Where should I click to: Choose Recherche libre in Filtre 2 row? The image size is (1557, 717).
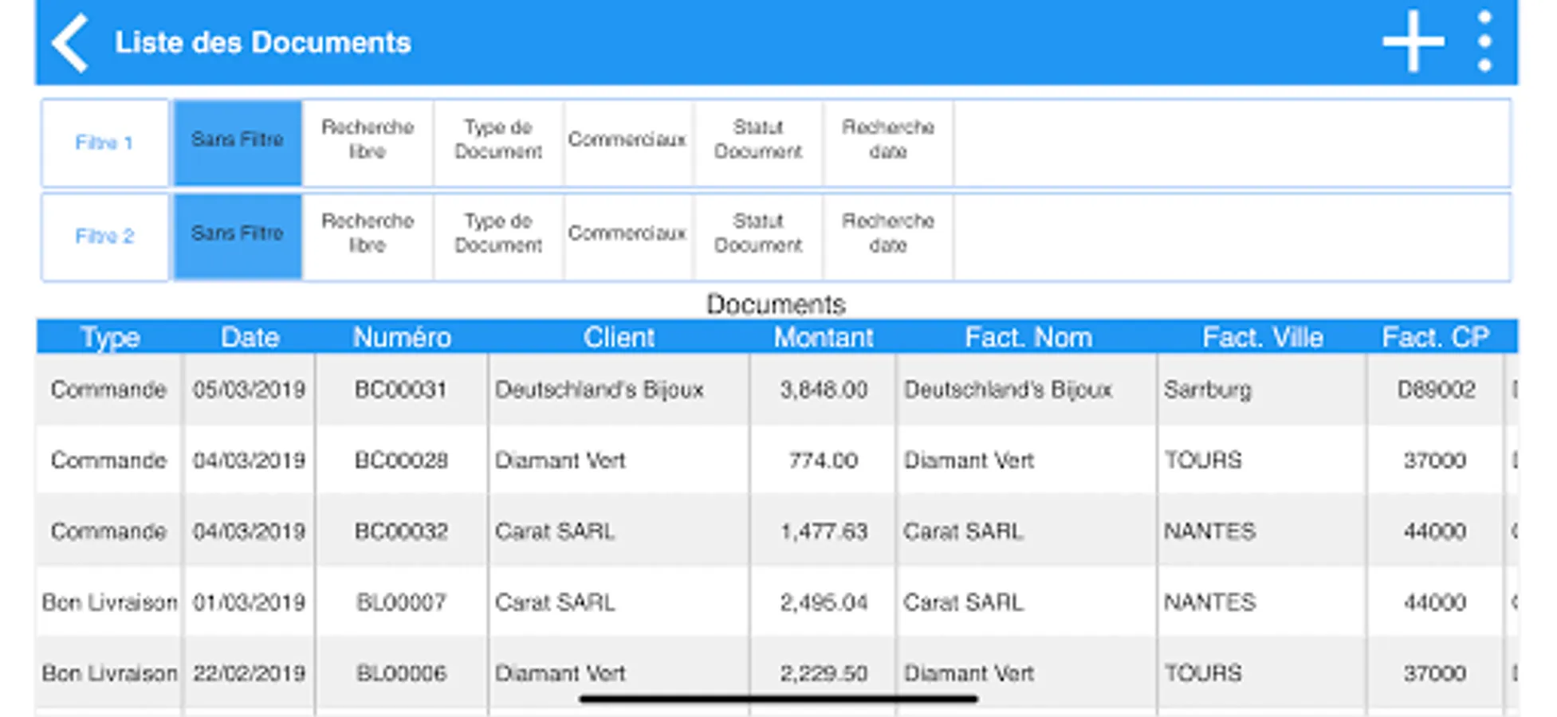click(x=368, y=237)
